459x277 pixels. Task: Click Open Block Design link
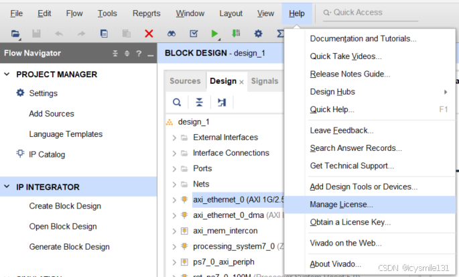63,227
